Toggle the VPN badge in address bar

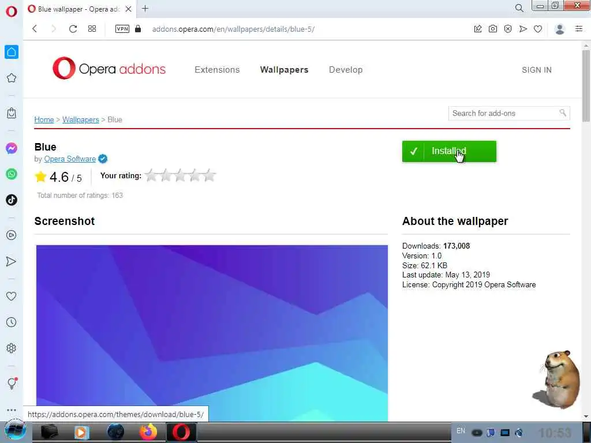(x=122, y=29)
